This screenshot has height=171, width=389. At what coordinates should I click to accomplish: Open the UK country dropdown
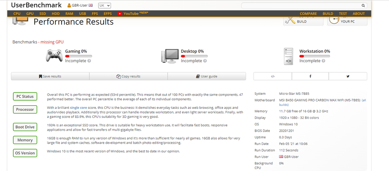[x=104, y=5]
